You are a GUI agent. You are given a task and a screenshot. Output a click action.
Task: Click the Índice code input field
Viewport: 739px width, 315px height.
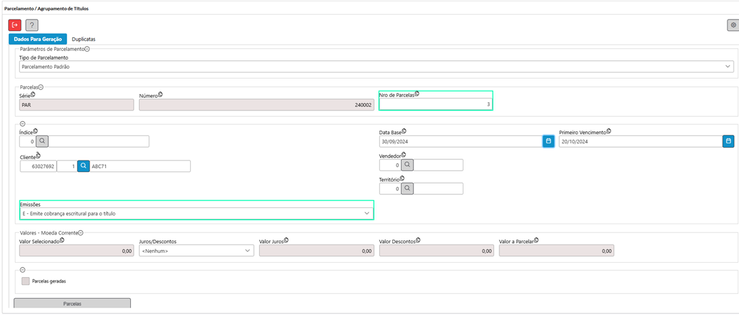coord(28,141)
